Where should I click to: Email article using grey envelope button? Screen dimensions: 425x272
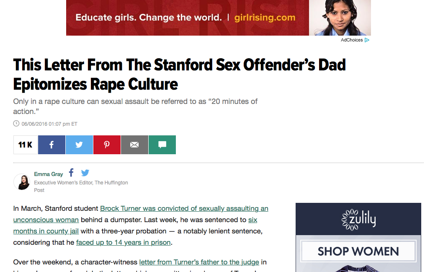(134, 145)
